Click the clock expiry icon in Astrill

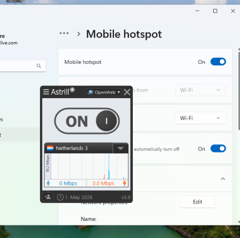tap(60, 197)
